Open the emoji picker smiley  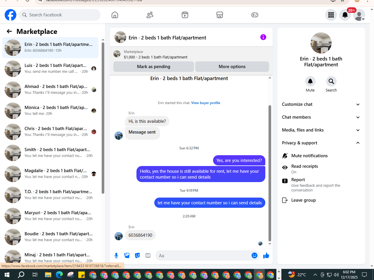[x=254, y=255]
